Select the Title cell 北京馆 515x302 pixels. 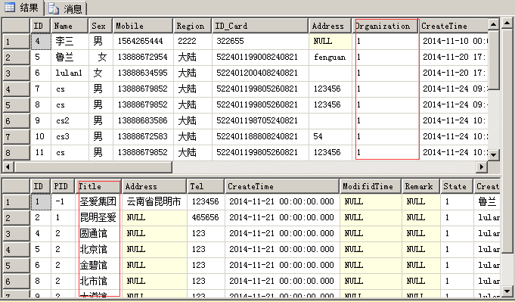pyautogui.click(x=98, y=249)
